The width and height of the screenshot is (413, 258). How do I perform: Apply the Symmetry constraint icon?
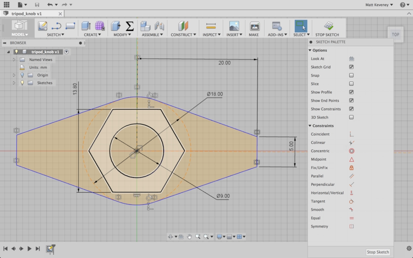point(351,227)
